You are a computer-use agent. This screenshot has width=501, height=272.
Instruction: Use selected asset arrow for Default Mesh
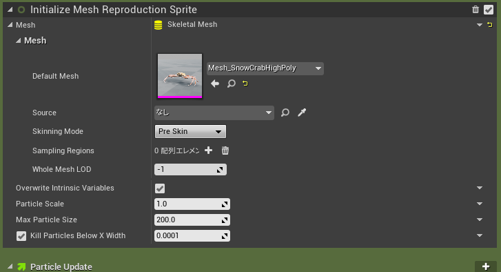tap(215, 84)
